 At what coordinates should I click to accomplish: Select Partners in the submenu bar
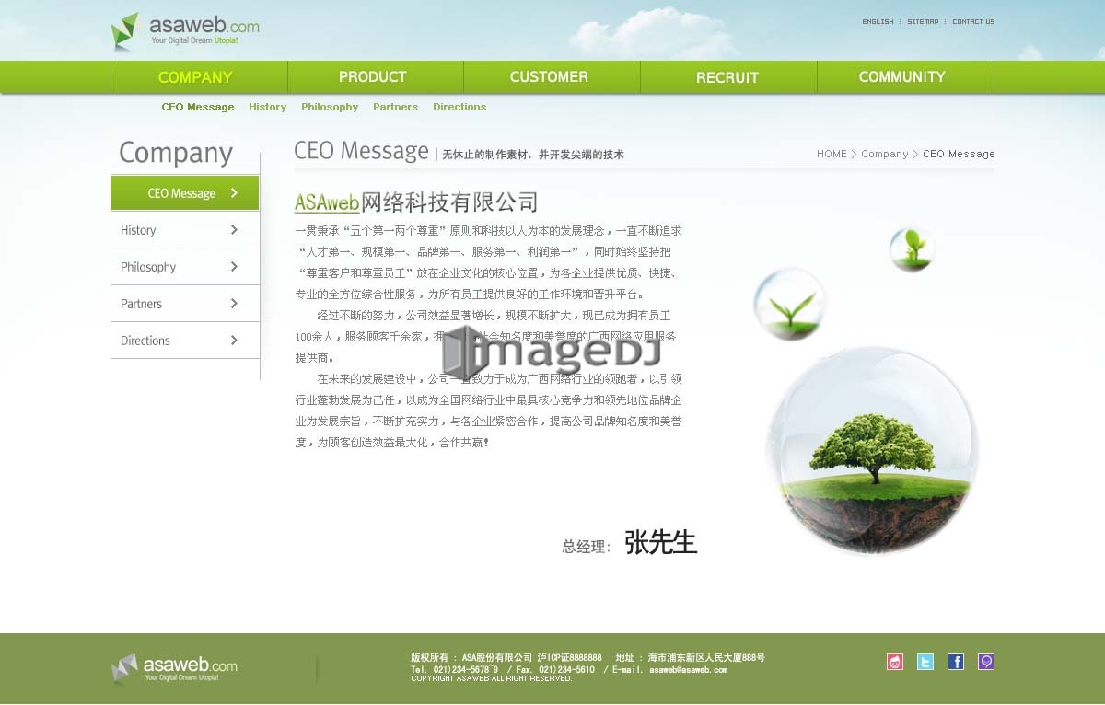click(x=395, y=107)
